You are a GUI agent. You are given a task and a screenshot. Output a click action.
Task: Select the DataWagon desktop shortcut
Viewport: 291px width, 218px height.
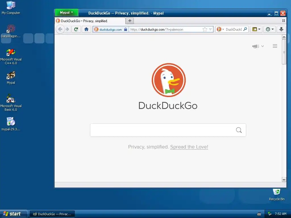point(11,31)
